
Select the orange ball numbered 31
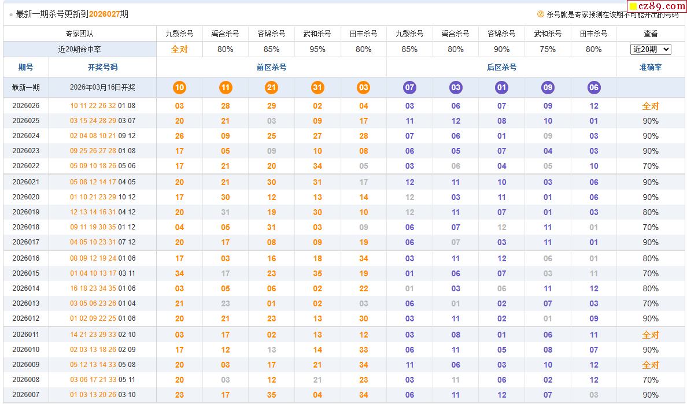tap(317, 88)
